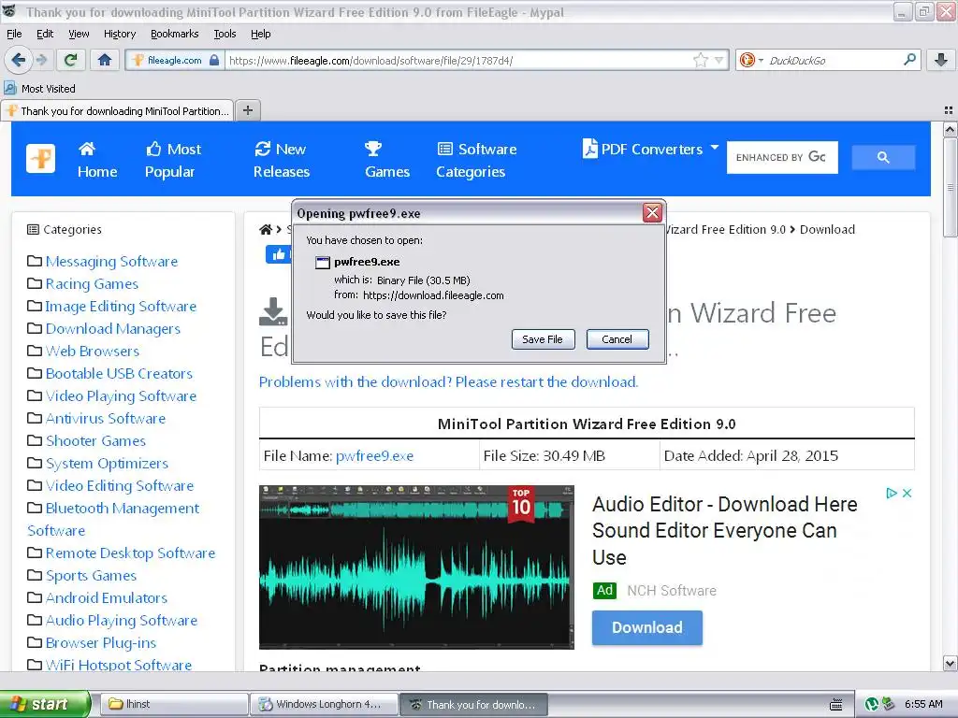Open the New Releases nav link
958x718 pixels.
click(281, 160)
